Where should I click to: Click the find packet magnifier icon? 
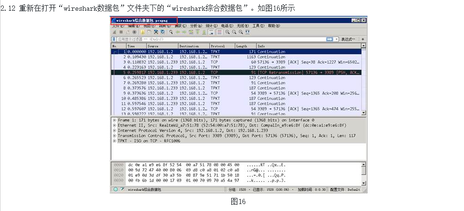[x=171, y=32]
